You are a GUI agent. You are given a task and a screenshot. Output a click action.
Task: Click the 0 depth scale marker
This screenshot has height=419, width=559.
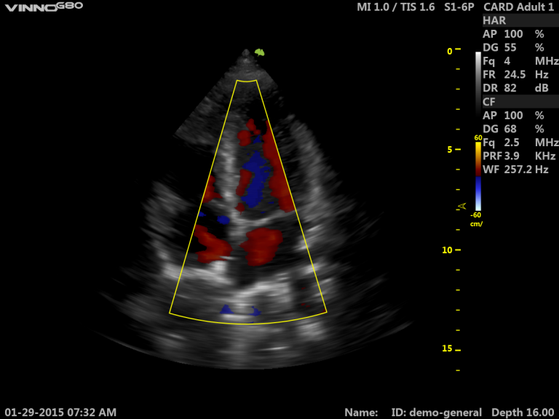450,52
